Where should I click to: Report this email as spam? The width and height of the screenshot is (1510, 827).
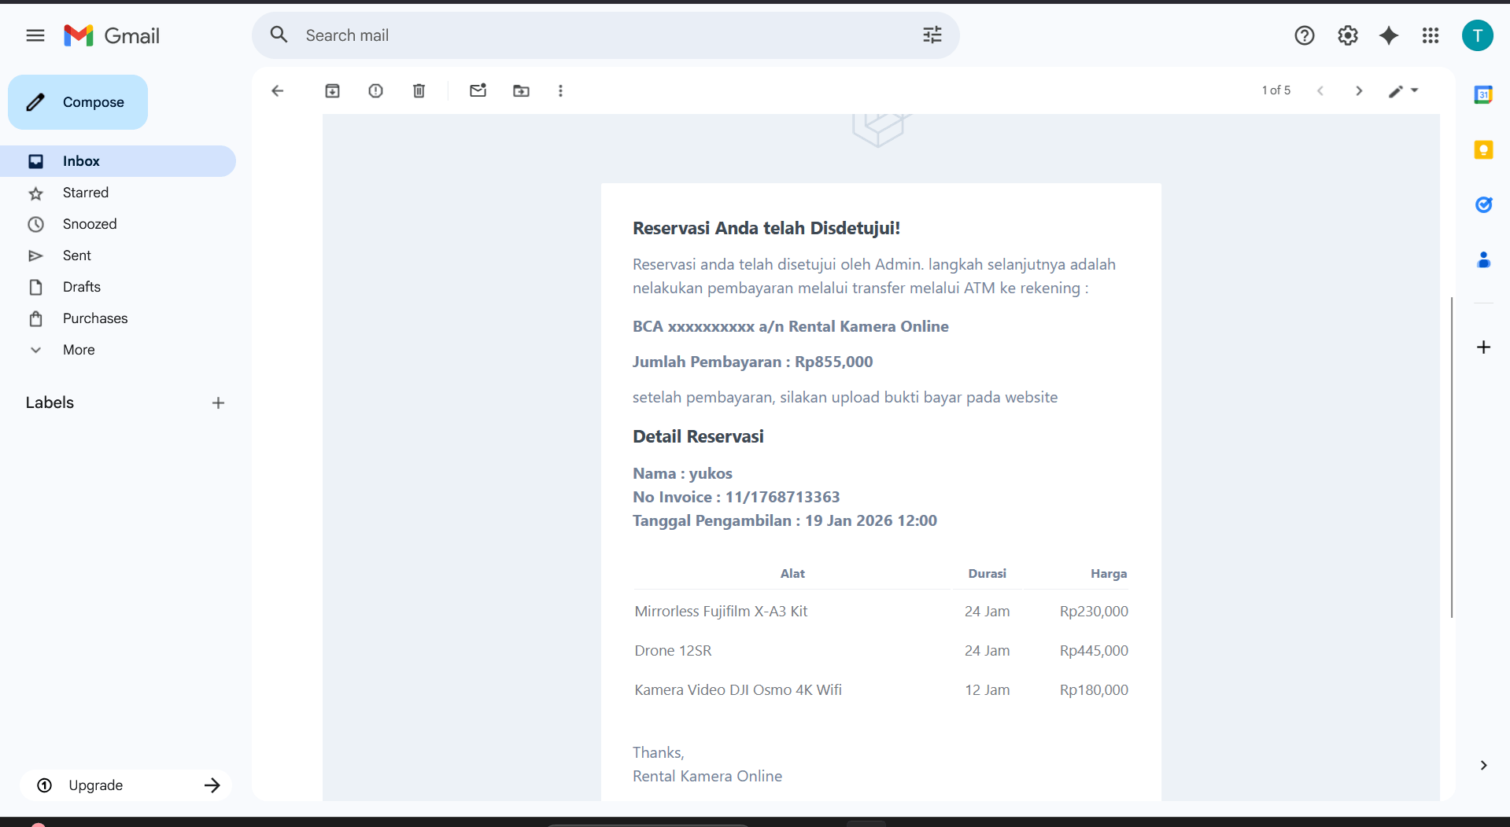(x=375, y=91)
